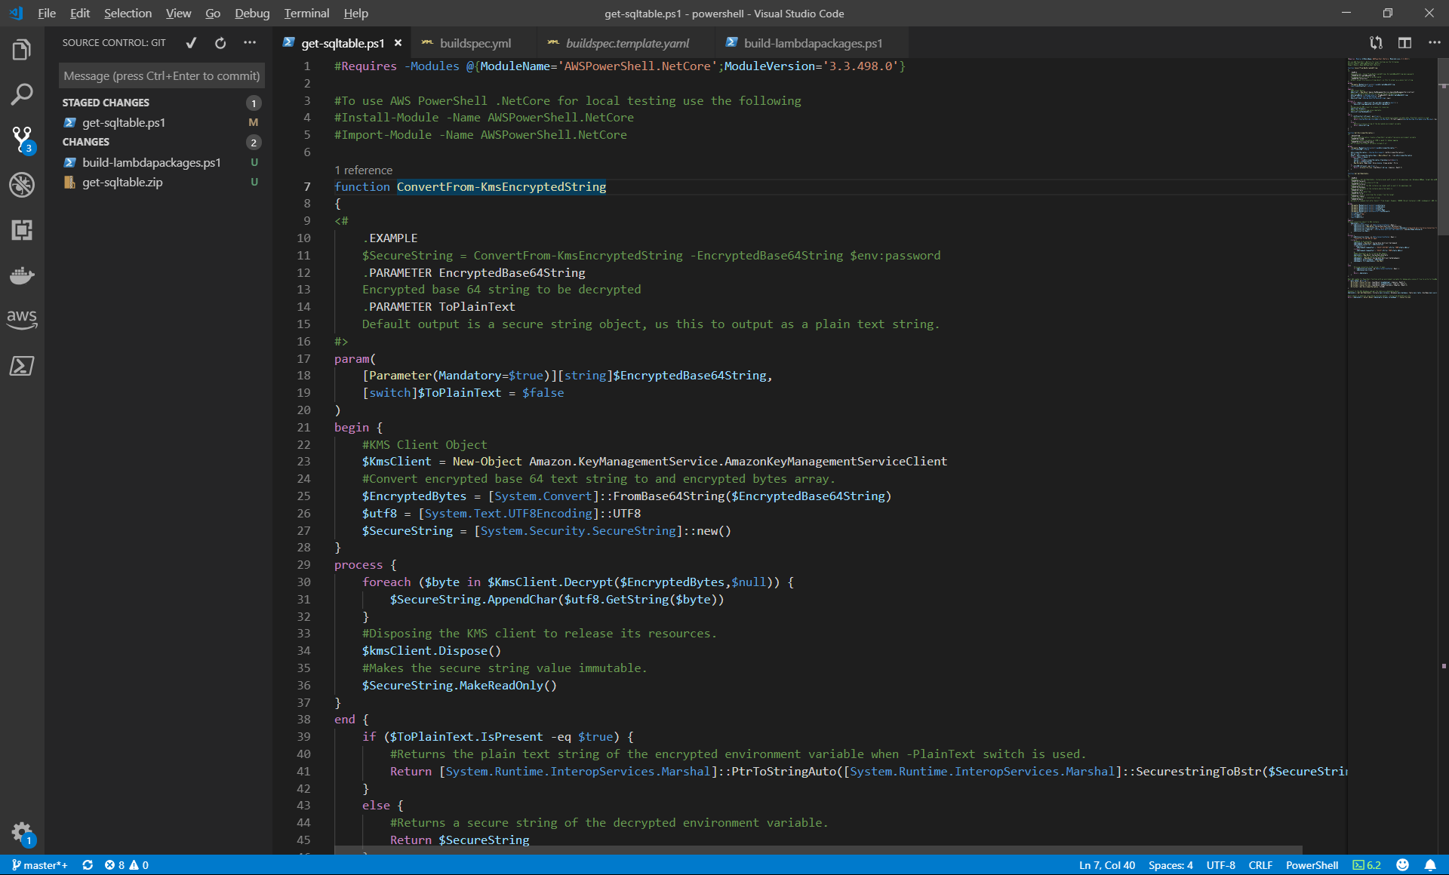This screenshot has width=1449, height=875.
Task: Click the PowerShell language mode indicator
Action: 1312,865
